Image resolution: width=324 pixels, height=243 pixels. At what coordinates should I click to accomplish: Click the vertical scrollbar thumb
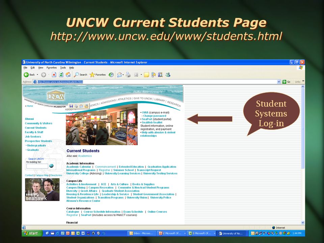pos(303,129)
